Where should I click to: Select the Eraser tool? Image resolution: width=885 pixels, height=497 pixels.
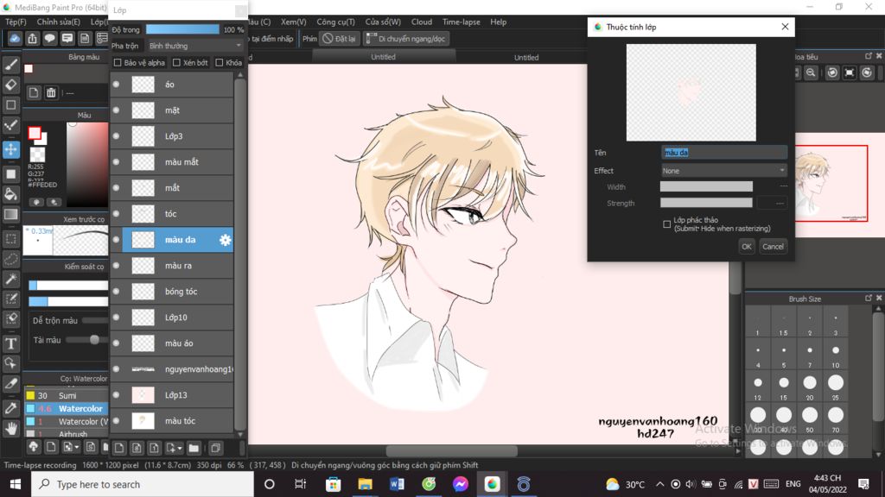(x=10, y=85)
